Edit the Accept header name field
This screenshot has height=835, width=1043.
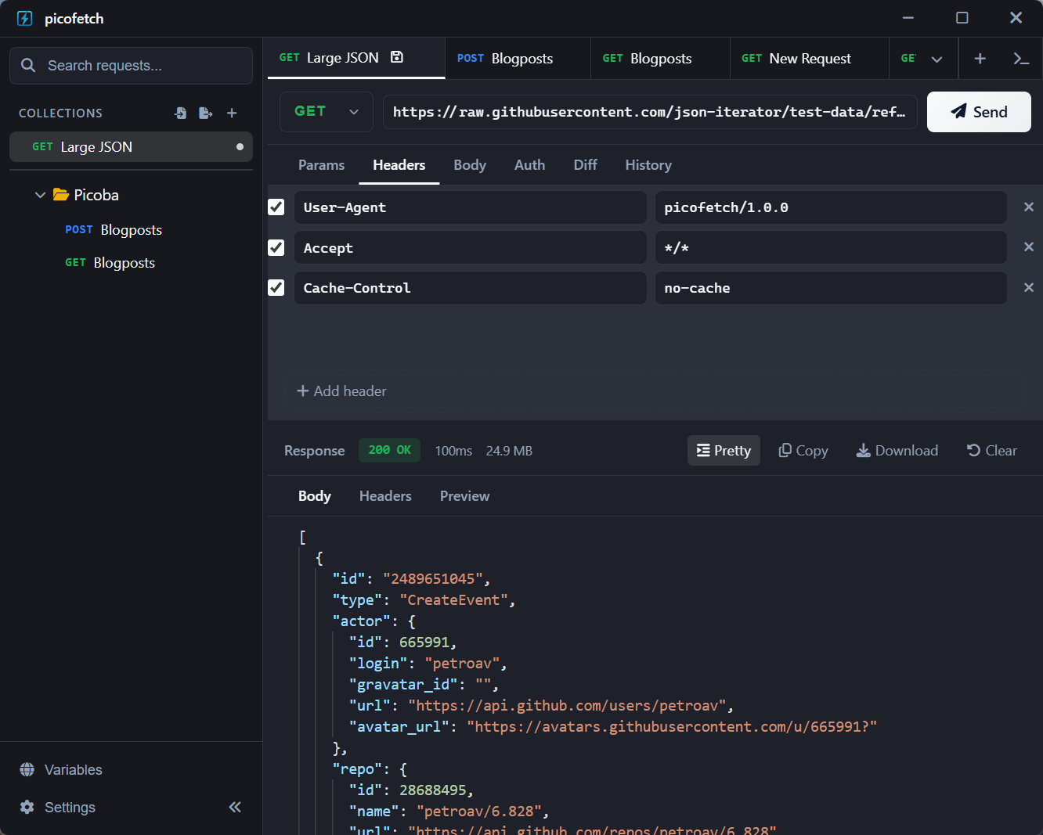tap(471, 247)
